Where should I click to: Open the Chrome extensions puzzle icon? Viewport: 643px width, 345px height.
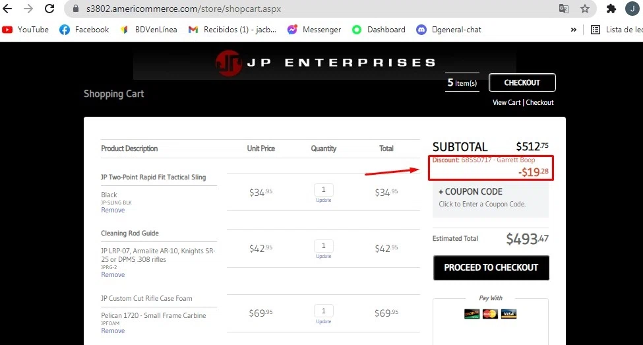pos(611,9)
